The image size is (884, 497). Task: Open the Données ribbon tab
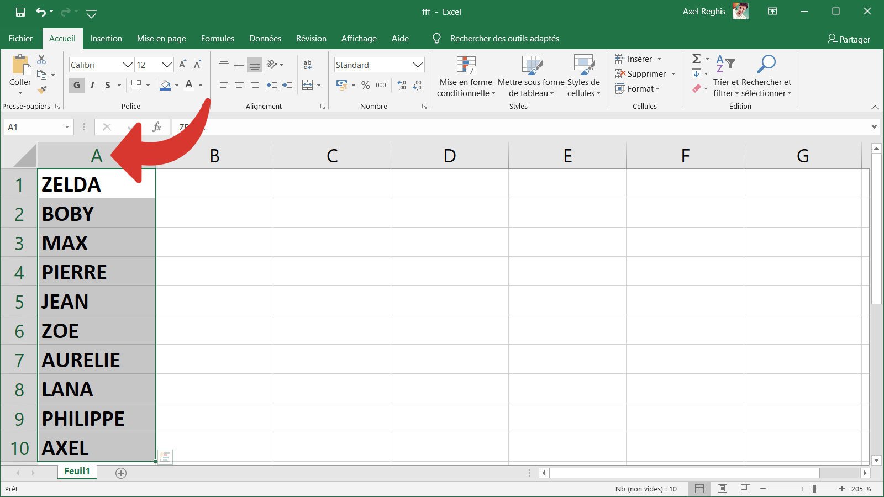pyautogui.click(x=265, y=38)
